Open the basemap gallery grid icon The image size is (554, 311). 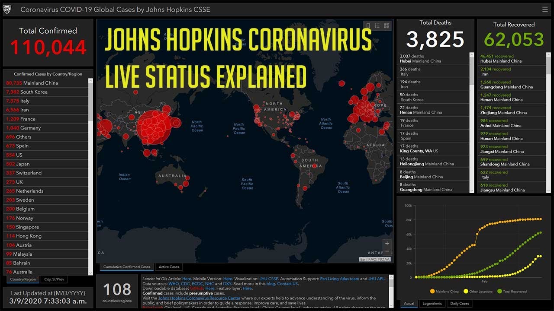point(387,25)
